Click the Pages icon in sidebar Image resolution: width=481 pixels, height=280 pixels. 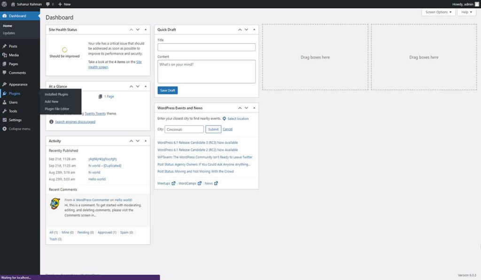[x=5, y=64]
